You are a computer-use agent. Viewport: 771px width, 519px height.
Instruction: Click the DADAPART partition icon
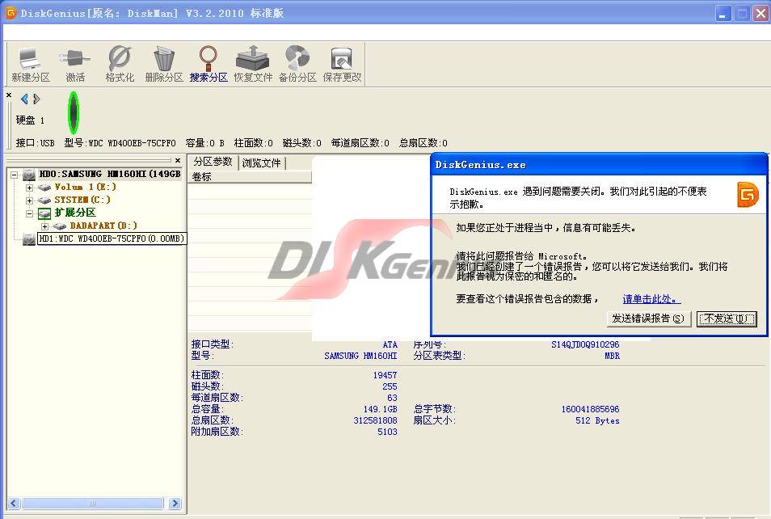click(60, 226)
